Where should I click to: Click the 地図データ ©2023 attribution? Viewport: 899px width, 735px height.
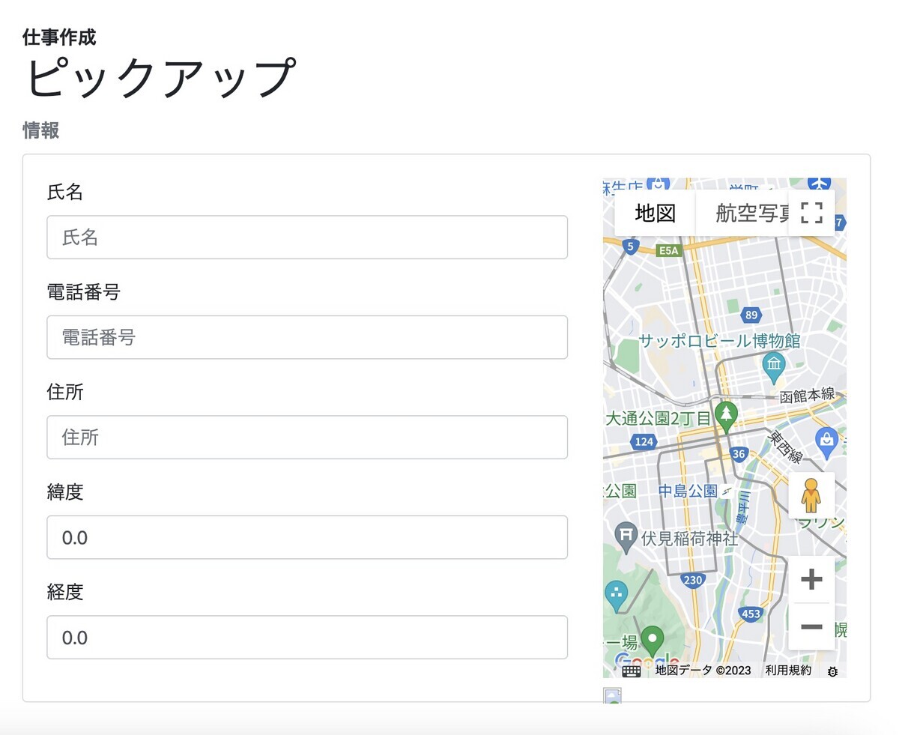coord(703,671)
